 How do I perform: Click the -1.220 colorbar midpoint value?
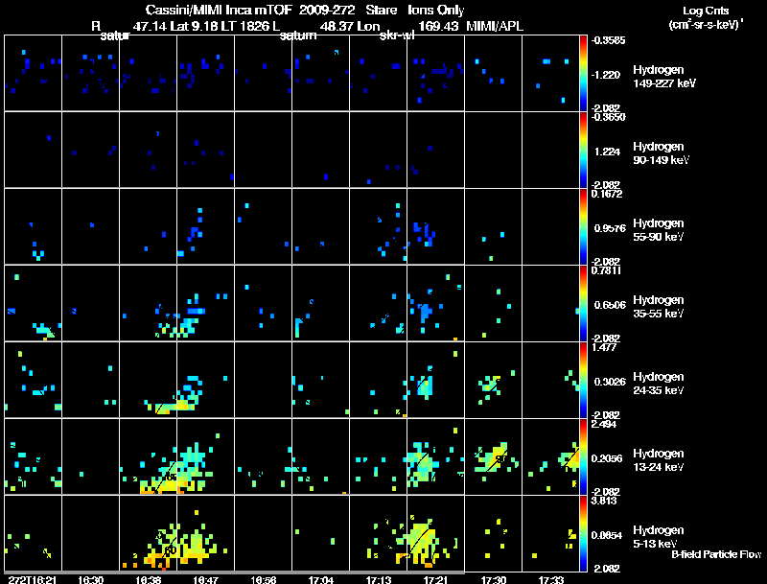click(x=607, y=75)
